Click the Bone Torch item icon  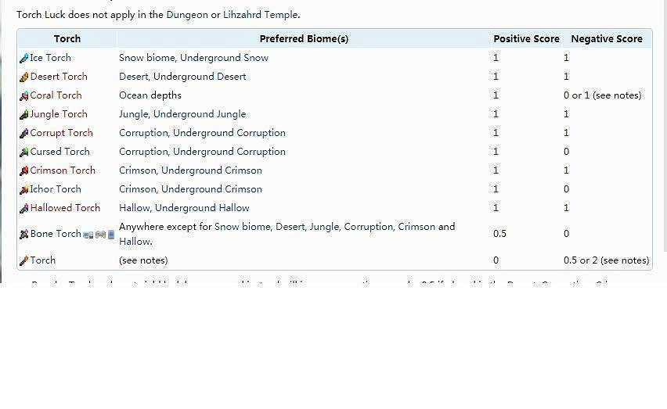(23, 234)
